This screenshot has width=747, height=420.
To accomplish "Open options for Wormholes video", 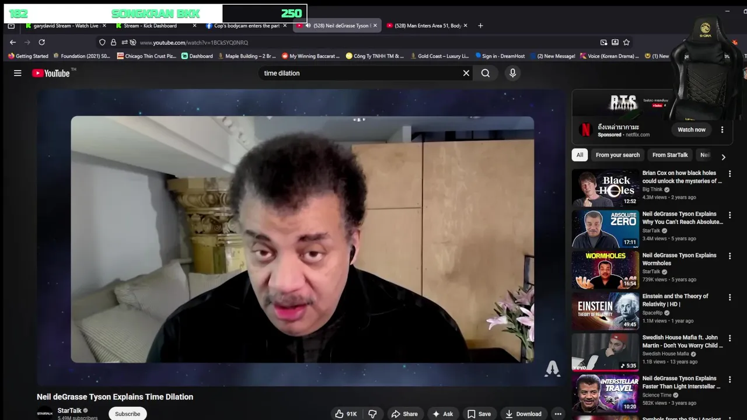I will 729,256.
